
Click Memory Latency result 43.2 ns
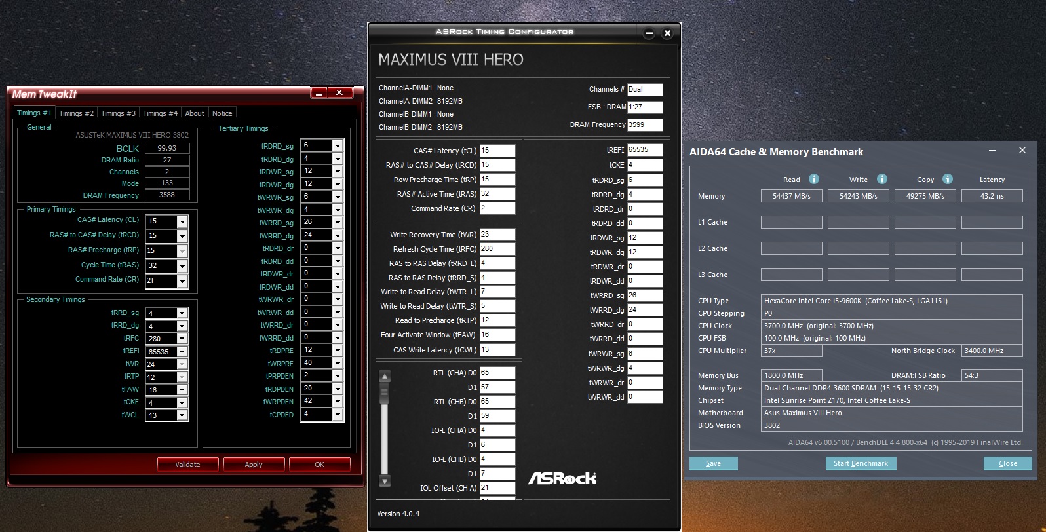click(992, 196)
